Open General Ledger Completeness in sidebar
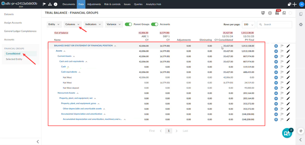 (x=20, y=31)
